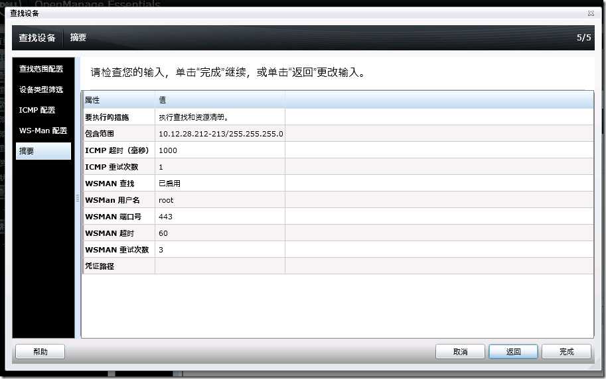The height and width of the screenshot is (379, 606).
Task: Click the range value 10.12.28.212-213/255.255.255.0
Action: pos(220,134)
